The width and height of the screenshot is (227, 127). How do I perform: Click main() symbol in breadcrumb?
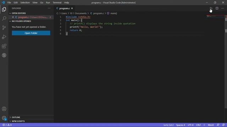(113, 13)
